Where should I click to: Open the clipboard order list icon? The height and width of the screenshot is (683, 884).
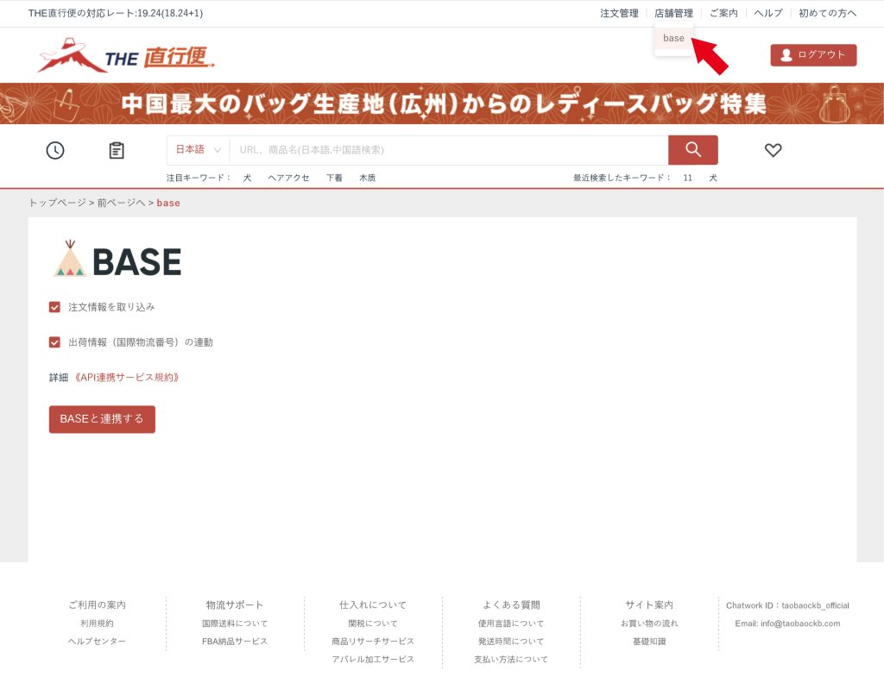pyautogui.click(x=117, y=150)
